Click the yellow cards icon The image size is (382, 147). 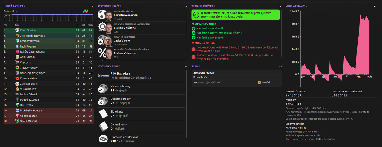coord(103,114)
